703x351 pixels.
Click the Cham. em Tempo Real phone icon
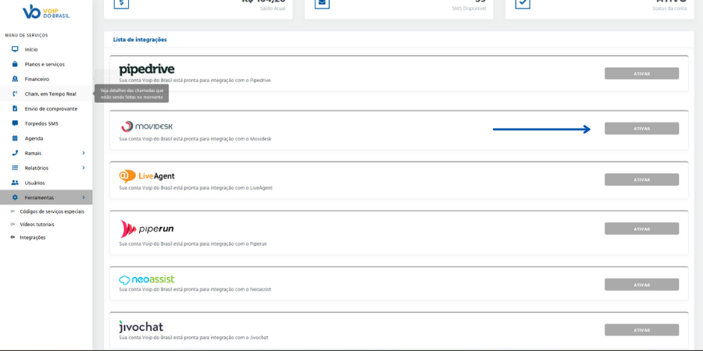point(15,94)
